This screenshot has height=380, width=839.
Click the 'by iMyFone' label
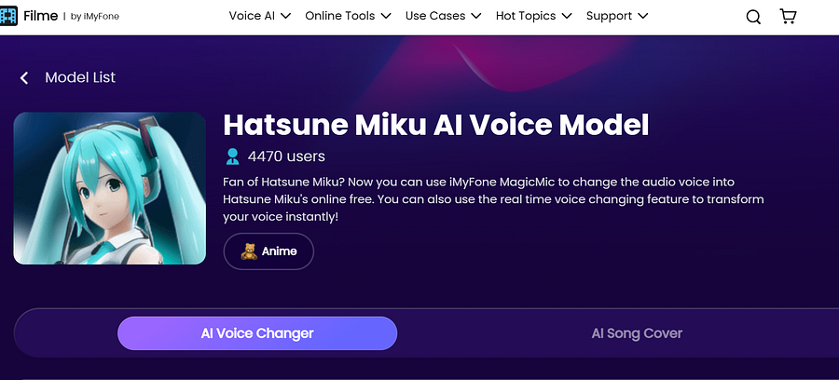tap(95, 17)
